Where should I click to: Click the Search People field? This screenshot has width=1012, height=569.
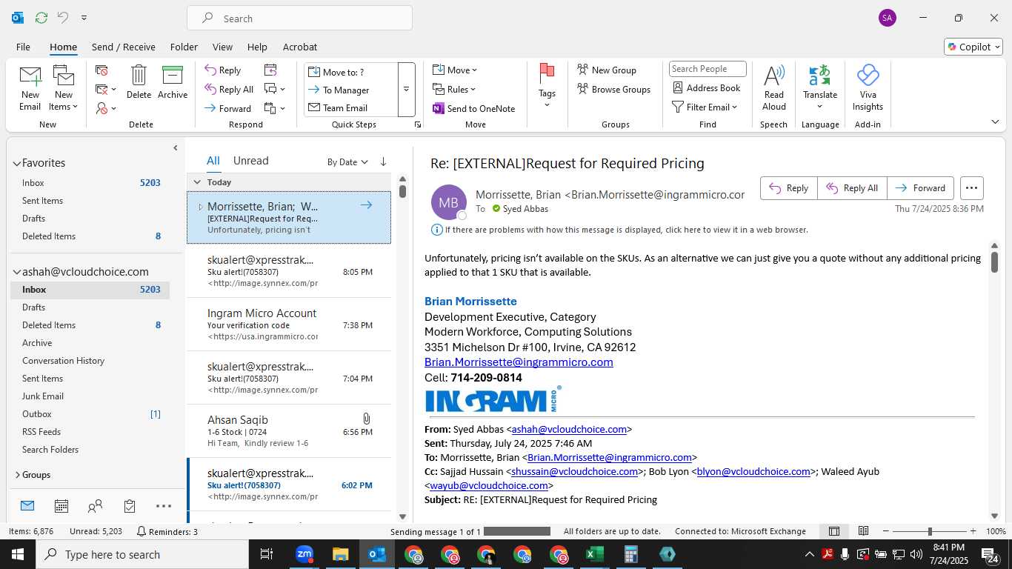point(708,69)
